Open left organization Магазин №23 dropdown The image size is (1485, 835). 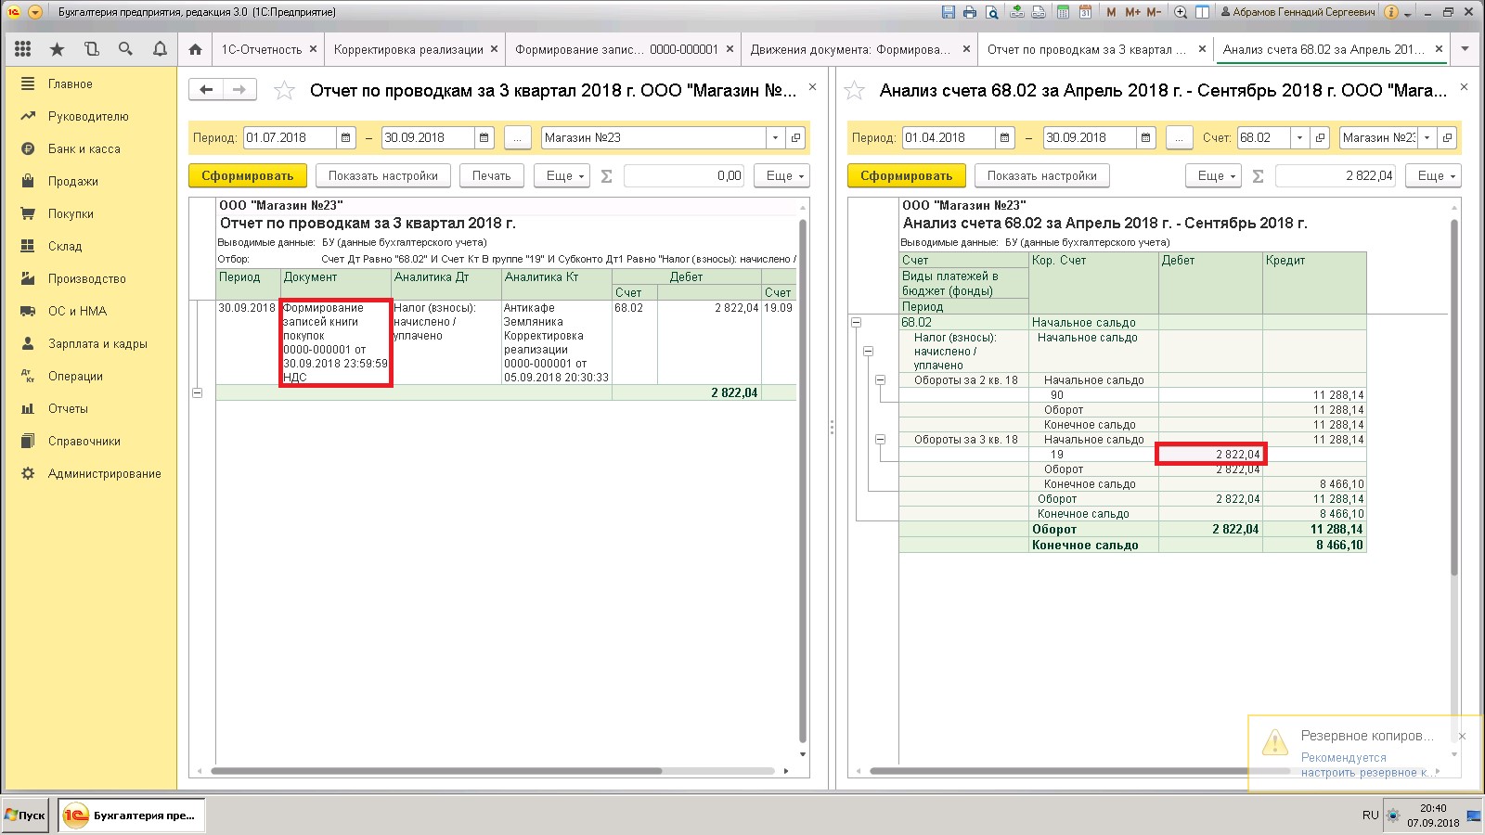coord(776,137)
